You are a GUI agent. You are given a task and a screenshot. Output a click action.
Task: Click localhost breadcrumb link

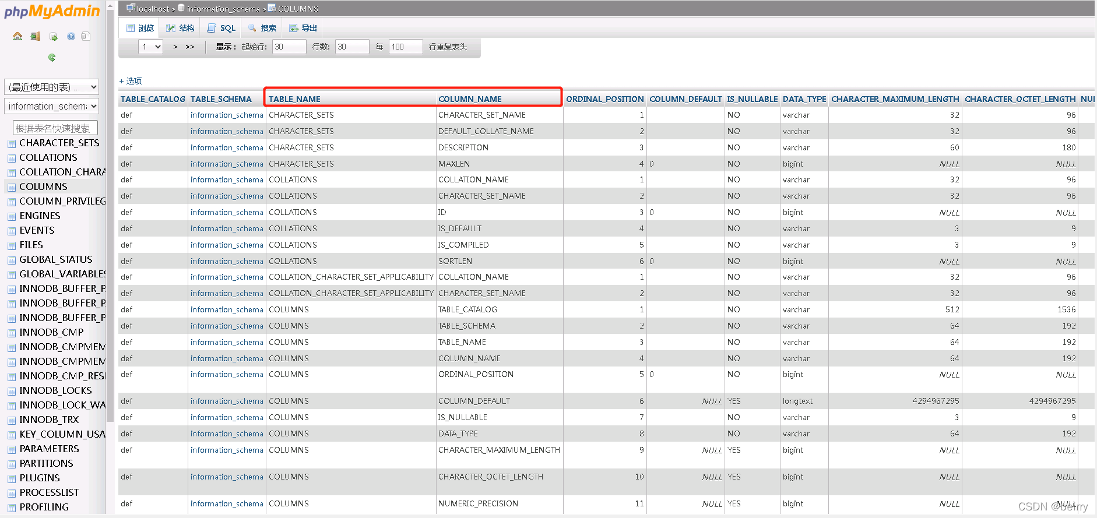pos(153,9)
